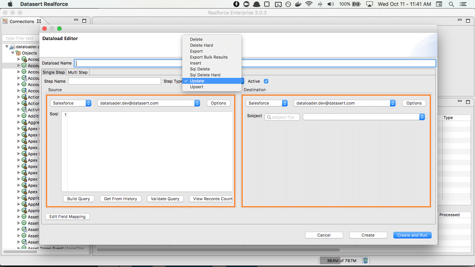Choose Export Bulk Results step type
Image resolution: width=475 pixels, height=267 pixels.
coord(212,57)
